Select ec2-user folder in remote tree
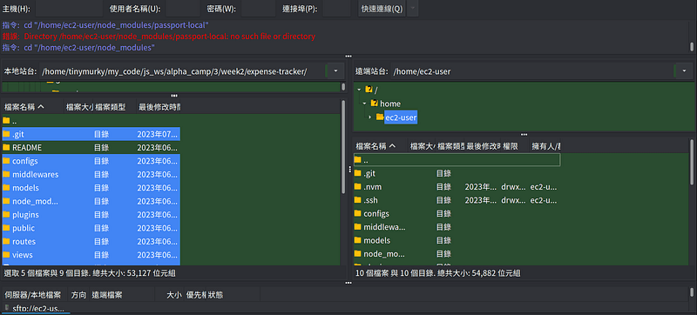 coord(401,117)
